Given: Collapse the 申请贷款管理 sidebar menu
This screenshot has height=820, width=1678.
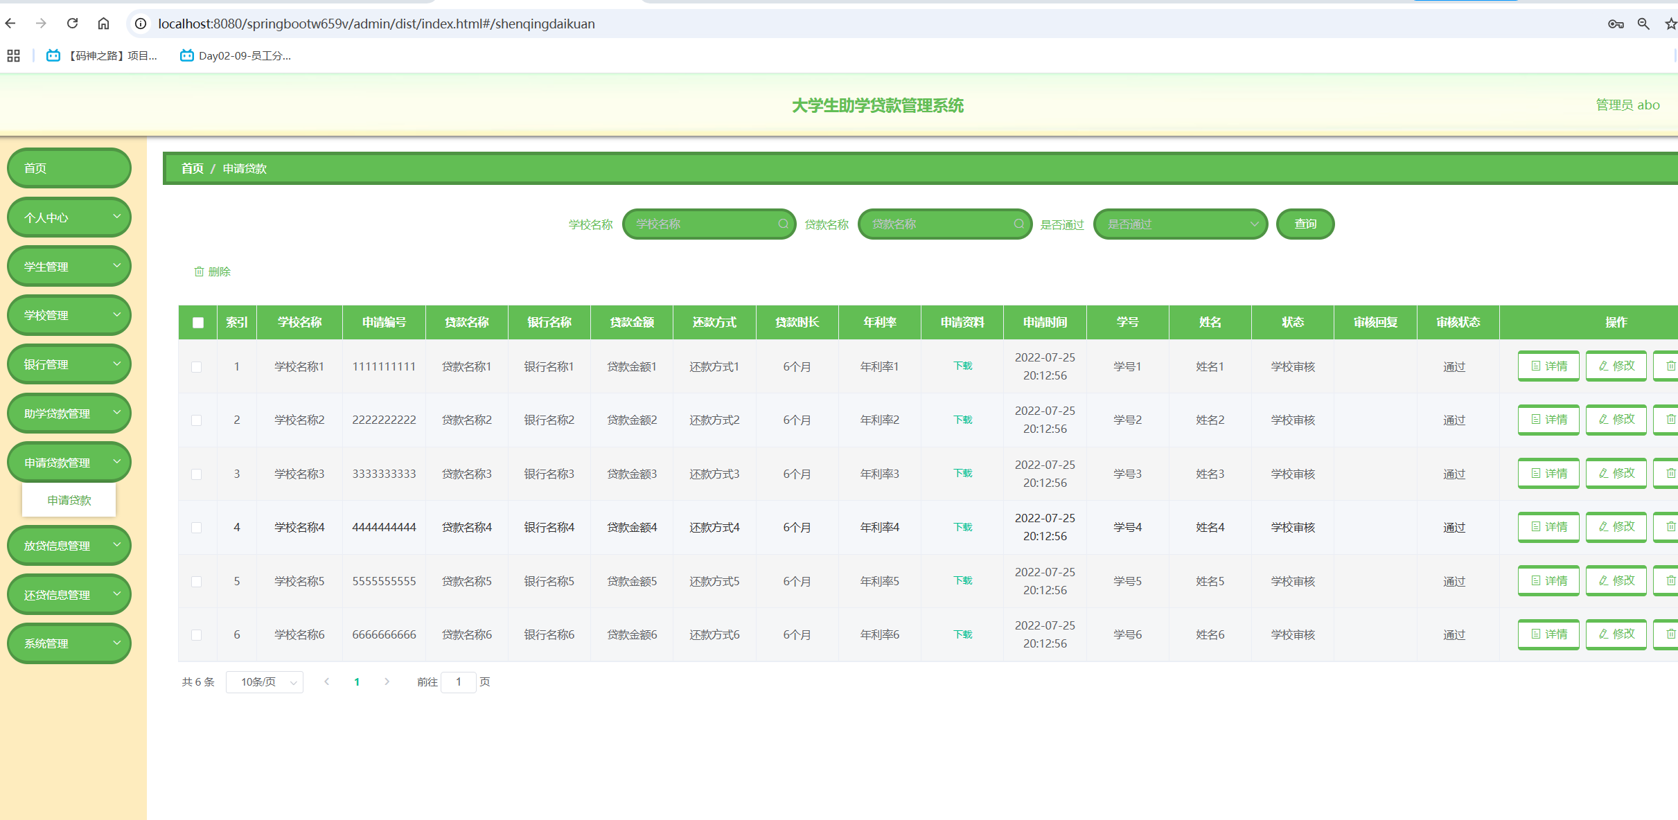Looking at the screenshot, I should (69, 462).
